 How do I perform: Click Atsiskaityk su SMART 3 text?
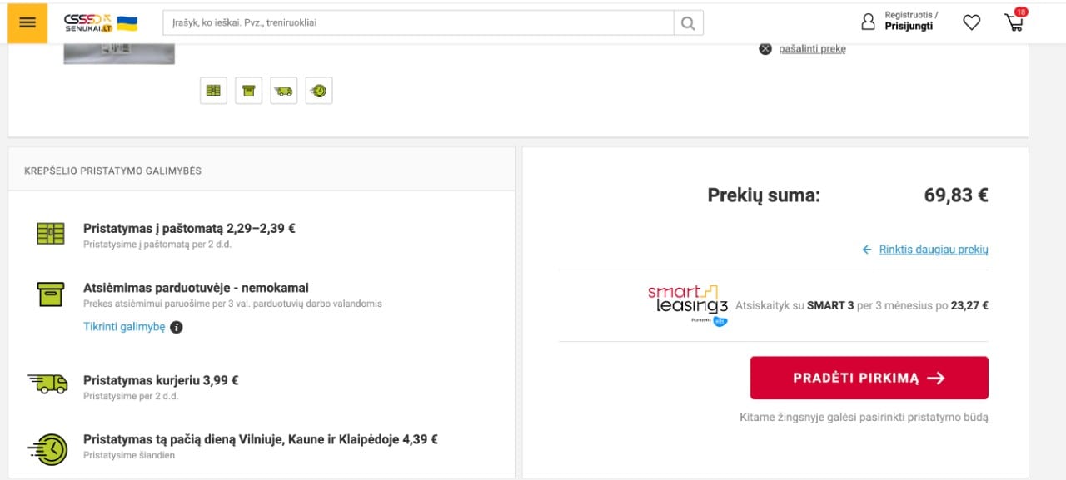tap(862, 305)
